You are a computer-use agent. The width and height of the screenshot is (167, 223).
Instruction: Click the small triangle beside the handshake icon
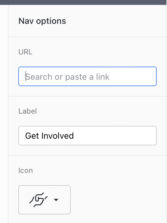point(56,200)
